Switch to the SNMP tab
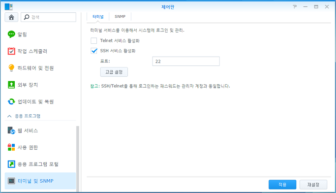The image size is (336, 193). (120, 17)
